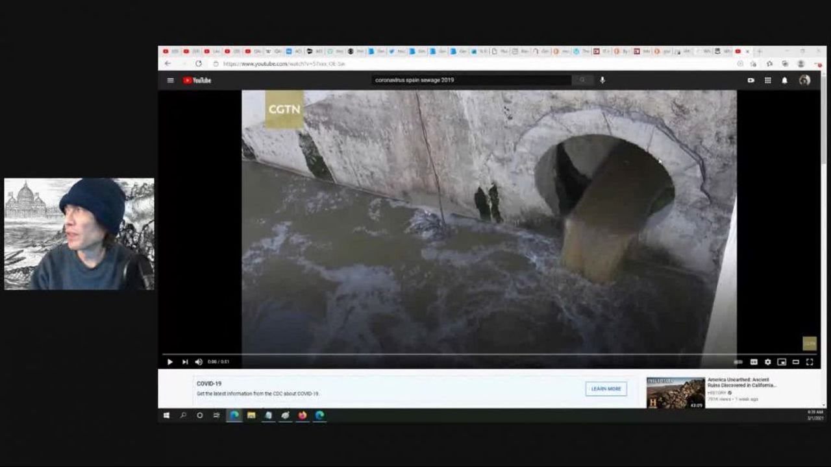
Task: Play the CGTN sewage video
Action: point(170,362)
